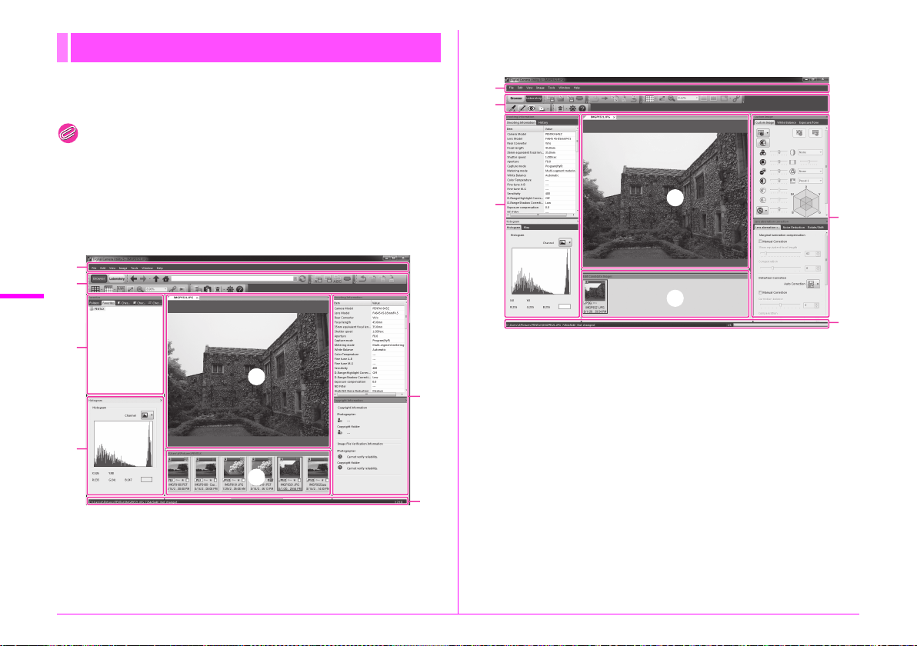
Task: Switch to the Exposure/Tone tab
Action: (809, 123)
